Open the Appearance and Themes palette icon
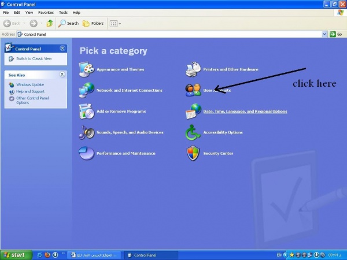Image resolution: width=347 pixels, height=260 pixels. [87, 69]
